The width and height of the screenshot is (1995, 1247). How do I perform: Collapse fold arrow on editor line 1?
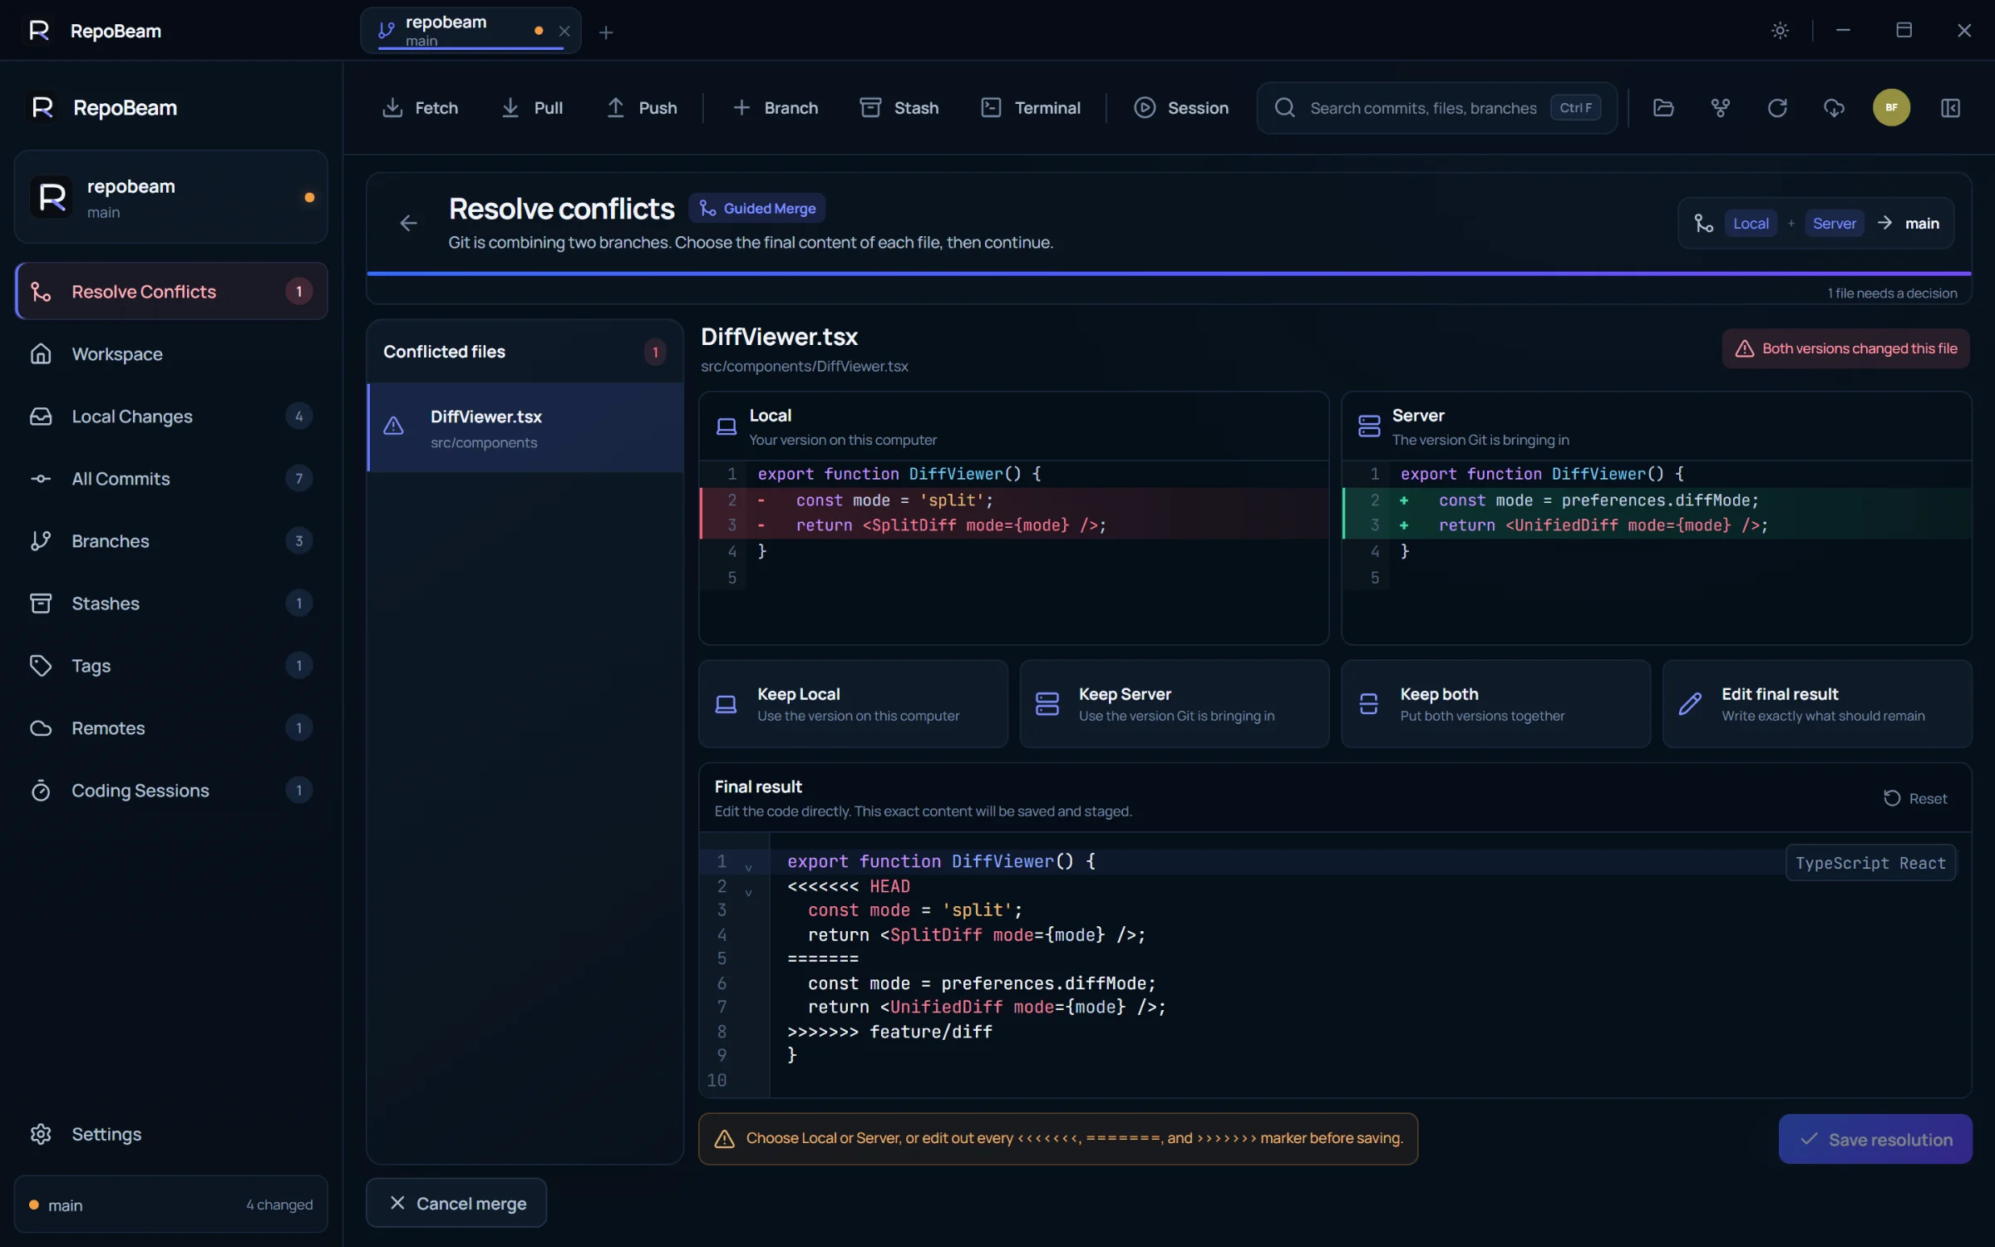748,867
